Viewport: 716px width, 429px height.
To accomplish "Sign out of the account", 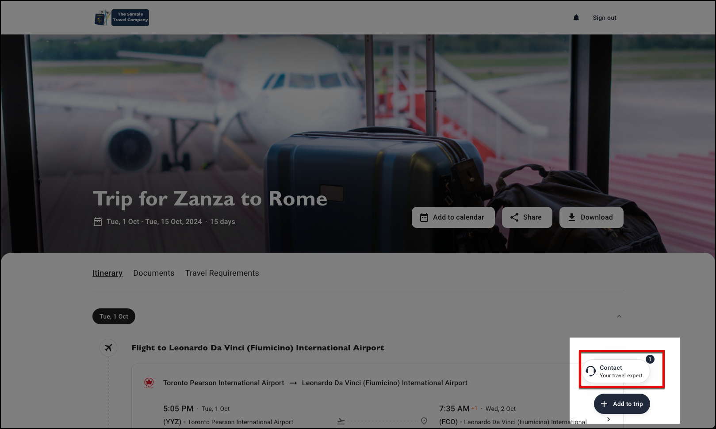I will pyautogui.click(x=605, y=18).
